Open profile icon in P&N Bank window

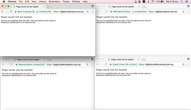point(188,6)
